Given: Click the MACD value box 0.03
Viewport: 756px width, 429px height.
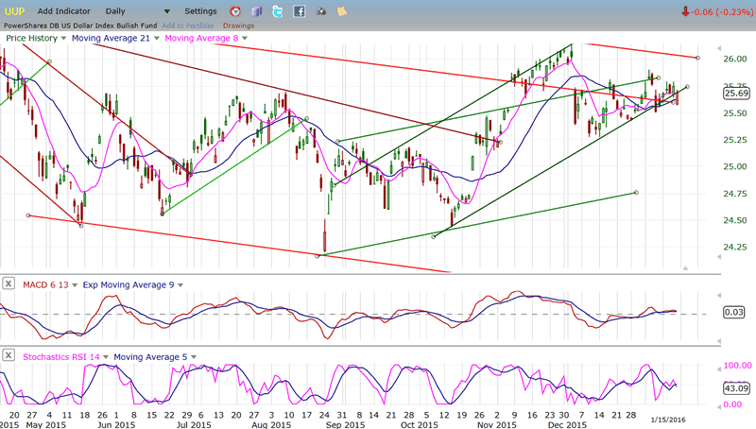Looking at the screenshot, I should tap(734, 313).
